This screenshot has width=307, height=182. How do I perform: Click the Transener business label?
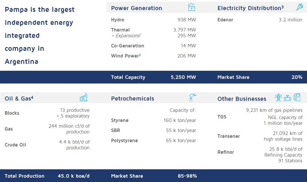[228, 136]
